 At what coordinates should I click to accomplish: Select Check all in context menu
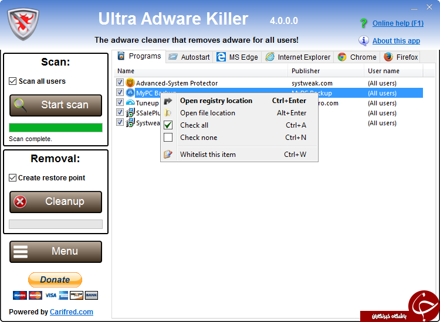coord(239,125)
